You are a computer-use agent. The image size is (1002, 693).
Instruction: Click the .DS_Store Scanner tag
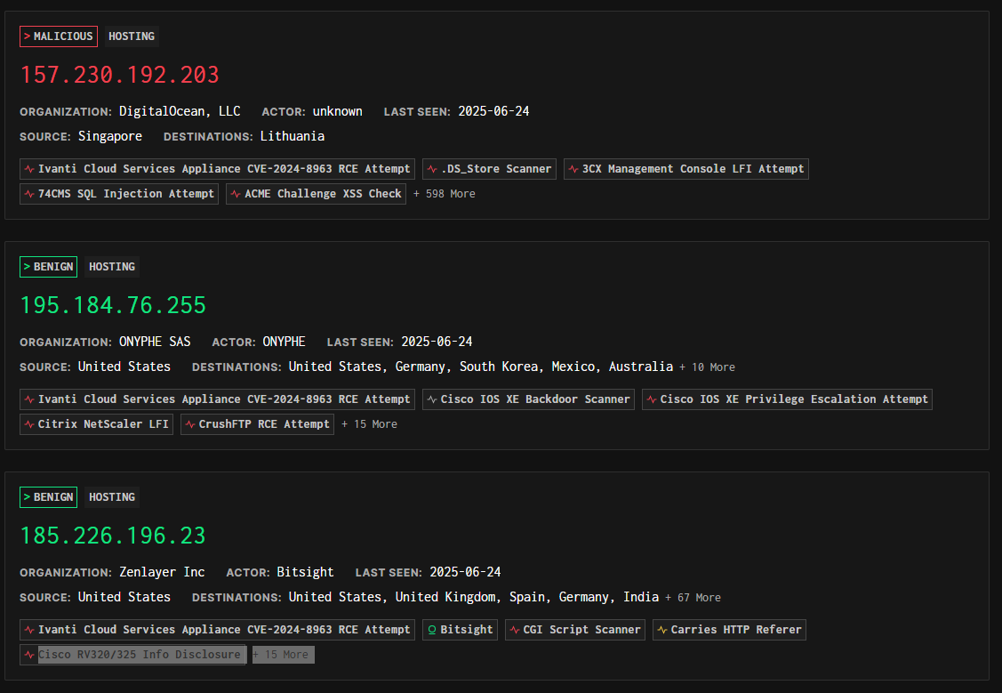click(490, 169)
